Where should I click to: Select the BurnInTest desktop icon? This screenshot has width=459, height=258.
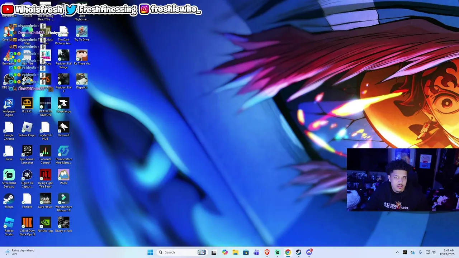pos(9,58)
